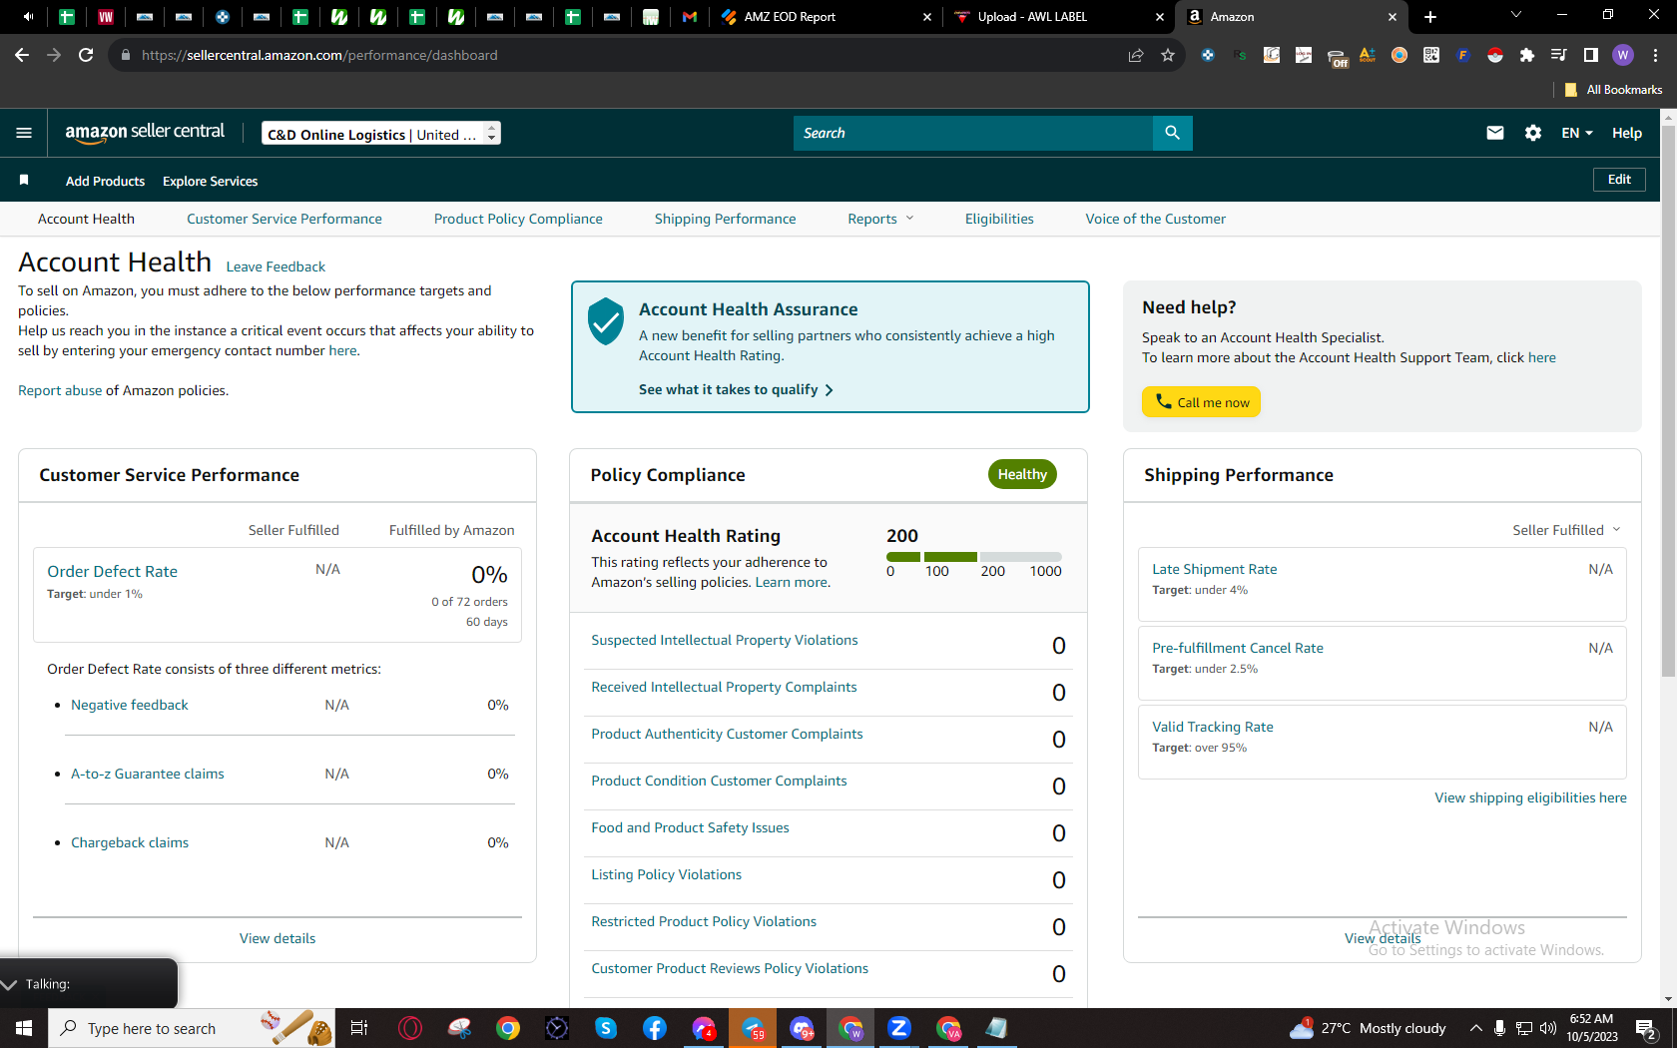Click the Healthy status badge
The height and width of the screenshot is (1048, 1677).
tap(1022, 474)
